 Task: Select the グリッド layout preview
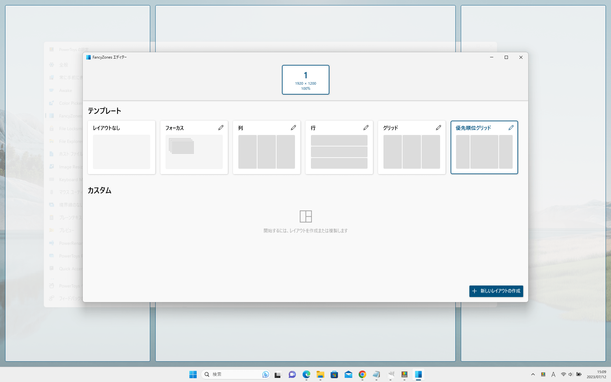[412, 152]
